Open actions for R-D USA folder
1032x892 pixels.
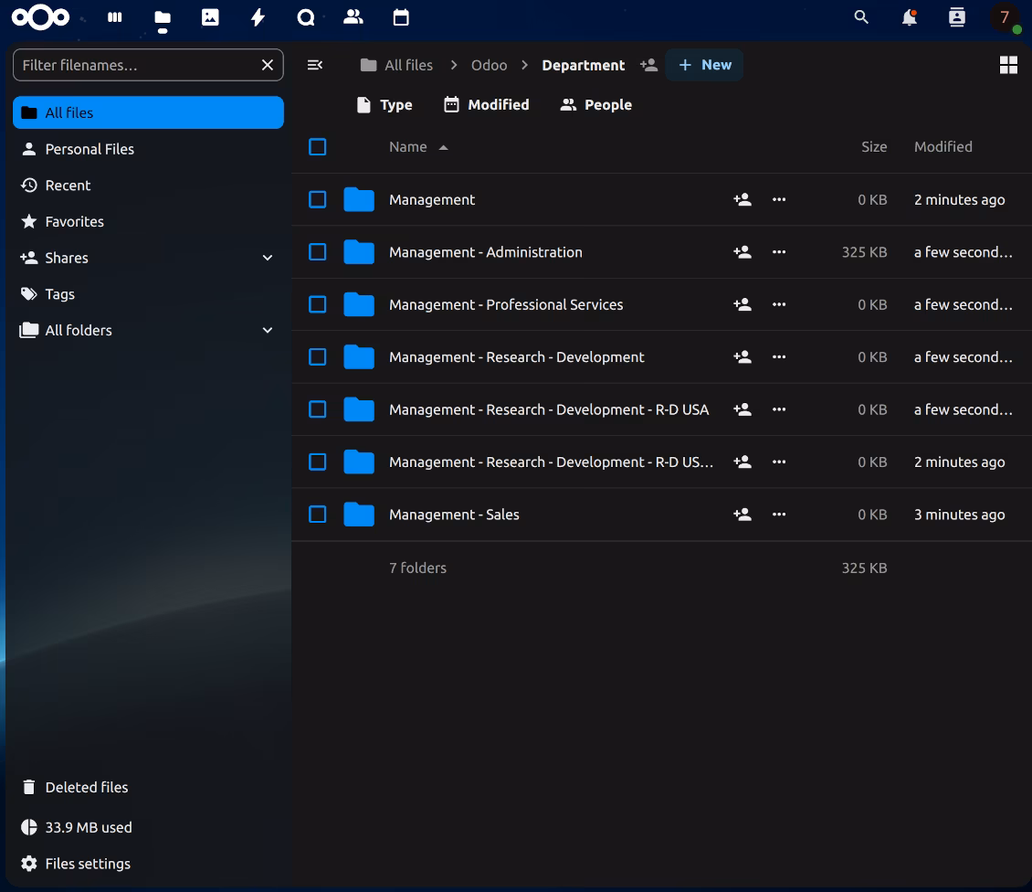pos(779,409)
